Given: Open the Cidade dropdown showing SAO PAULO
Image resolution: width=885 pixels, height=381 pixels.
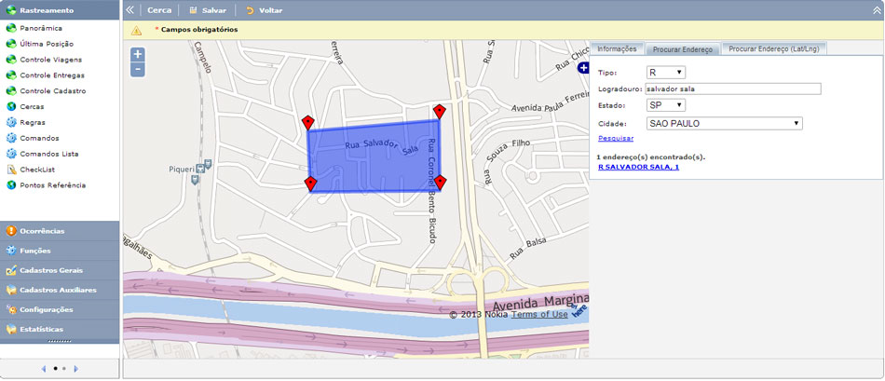Looking at the screenshot, I should 724,123.
